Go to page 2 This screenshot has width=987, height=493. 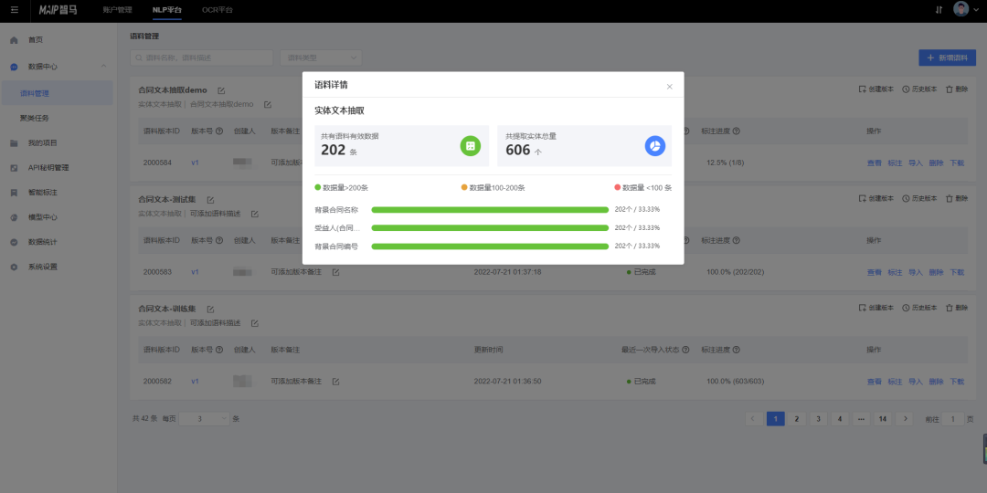tap(796, 419)
